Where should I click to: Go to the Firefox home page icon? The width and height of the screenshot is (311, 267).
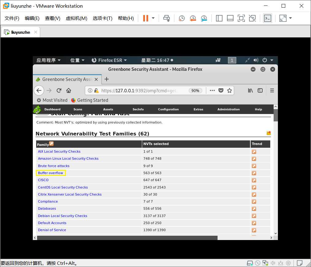pos(69,90)
